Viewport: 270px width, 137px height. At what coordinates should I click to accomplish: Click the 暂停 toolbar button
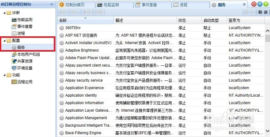[x=87, y=12]
